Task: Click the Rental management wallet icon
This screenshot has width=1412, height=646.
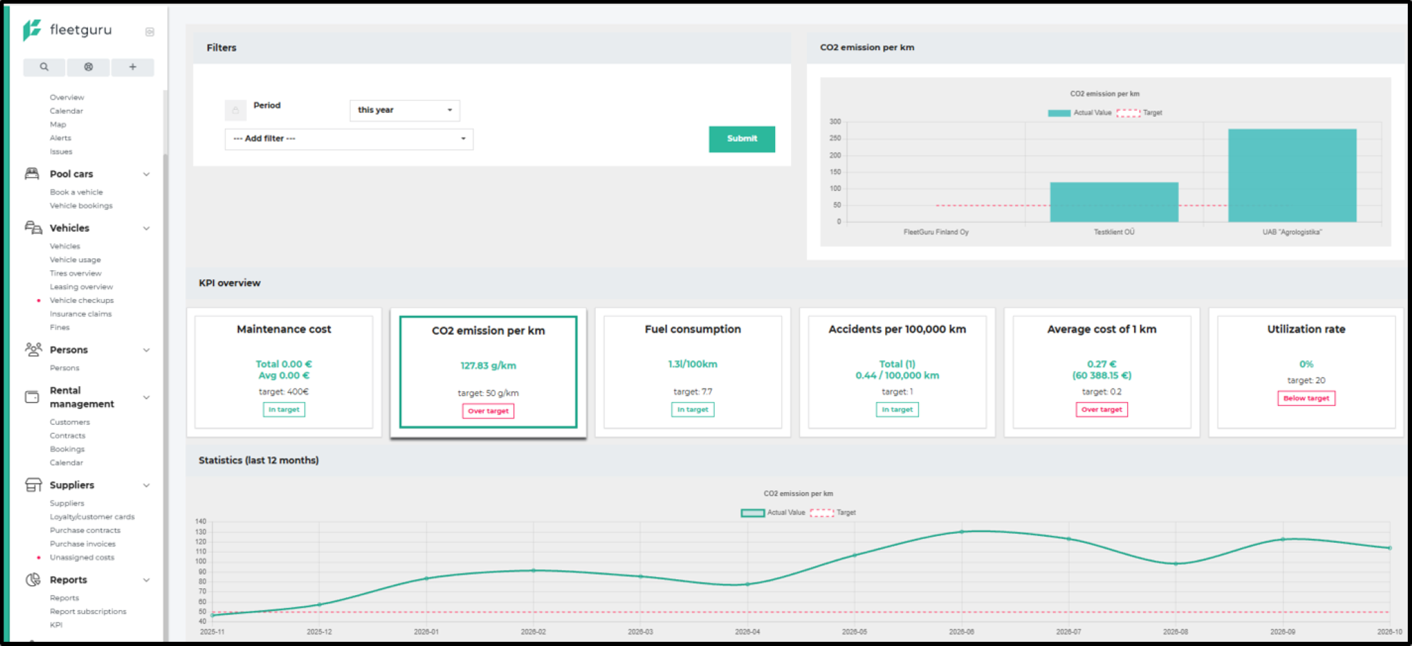Action: pos(32,397)
